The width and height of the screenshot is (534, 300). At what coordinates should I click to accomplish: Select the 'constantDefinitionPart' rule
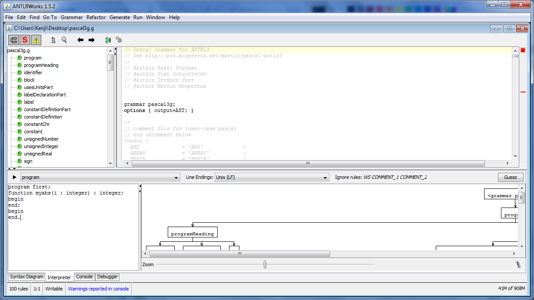click(47, 109)
